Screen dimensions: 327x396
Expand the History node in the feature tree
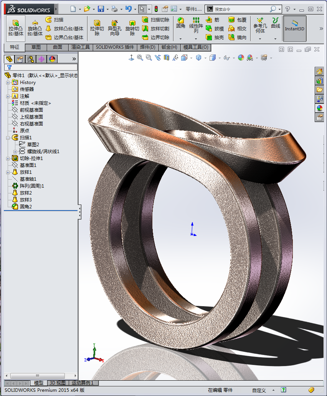8,82
